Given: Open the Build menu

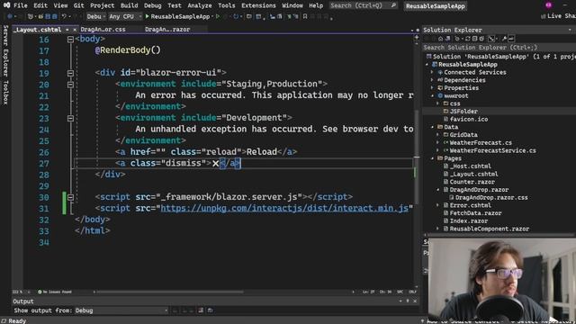Looking at the screenshot, I should (130, 5).
